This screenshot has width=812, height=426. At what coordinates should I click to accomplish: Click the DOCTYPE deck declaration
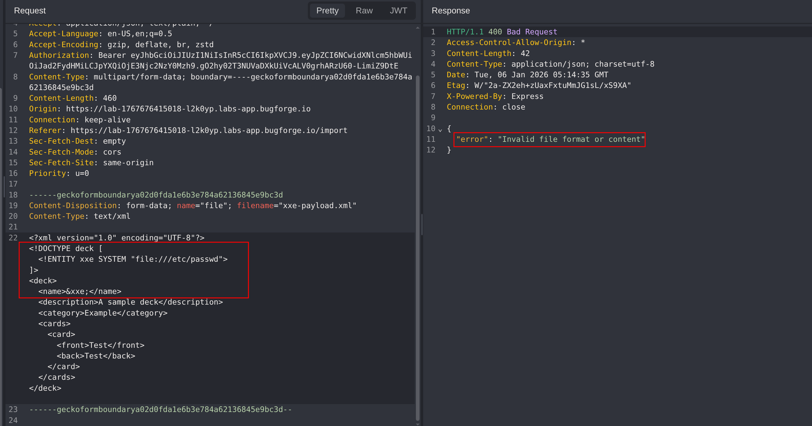coord(66,249)
